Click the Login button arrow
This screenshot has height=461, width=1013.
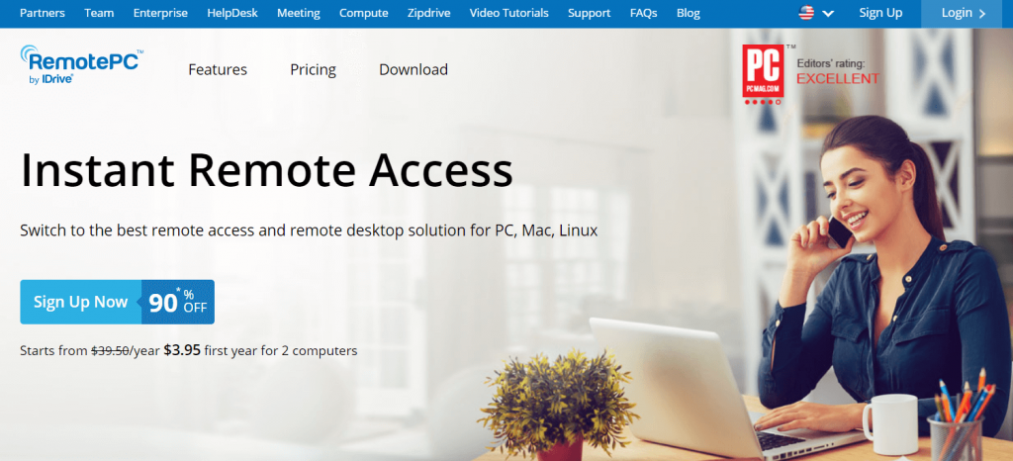coord(982,14)
